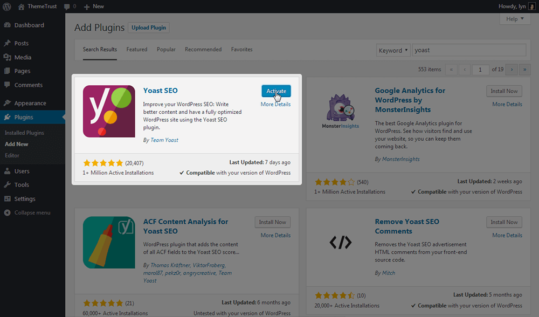Switch to the Popular tab
The image size is (539, 317).
166,50
